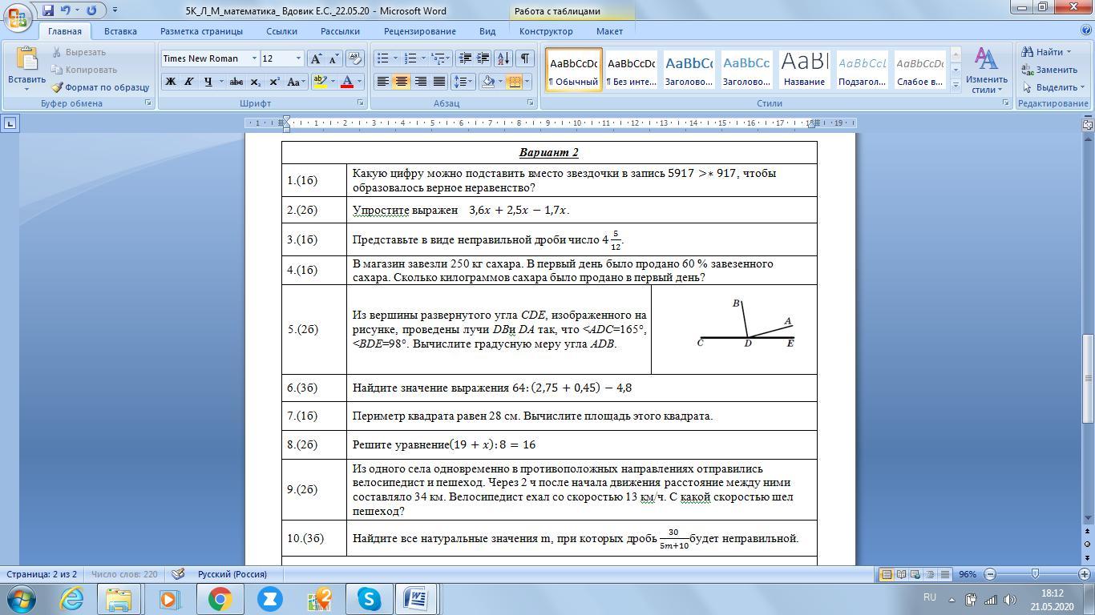Align text left
1095x615 pixels.
383,82
